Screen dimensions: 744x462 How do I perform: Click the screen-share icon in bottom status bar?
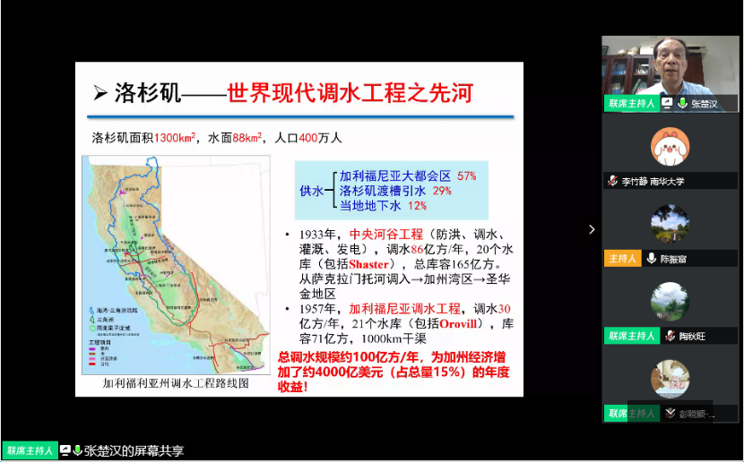click(65, 450)
